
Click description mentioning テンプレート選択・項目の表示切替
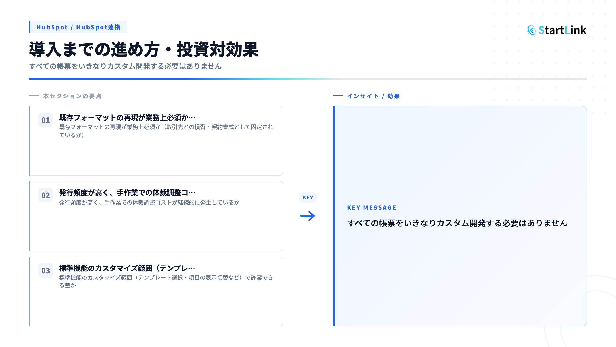click(166, 281)
